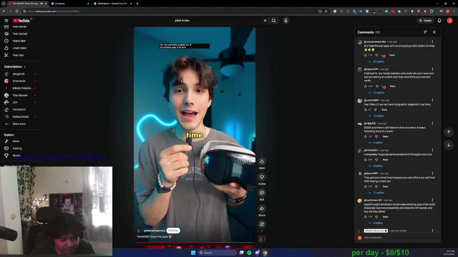Like the Short (284K)
This screenshot has height=257, width=458.
[262, 161]
